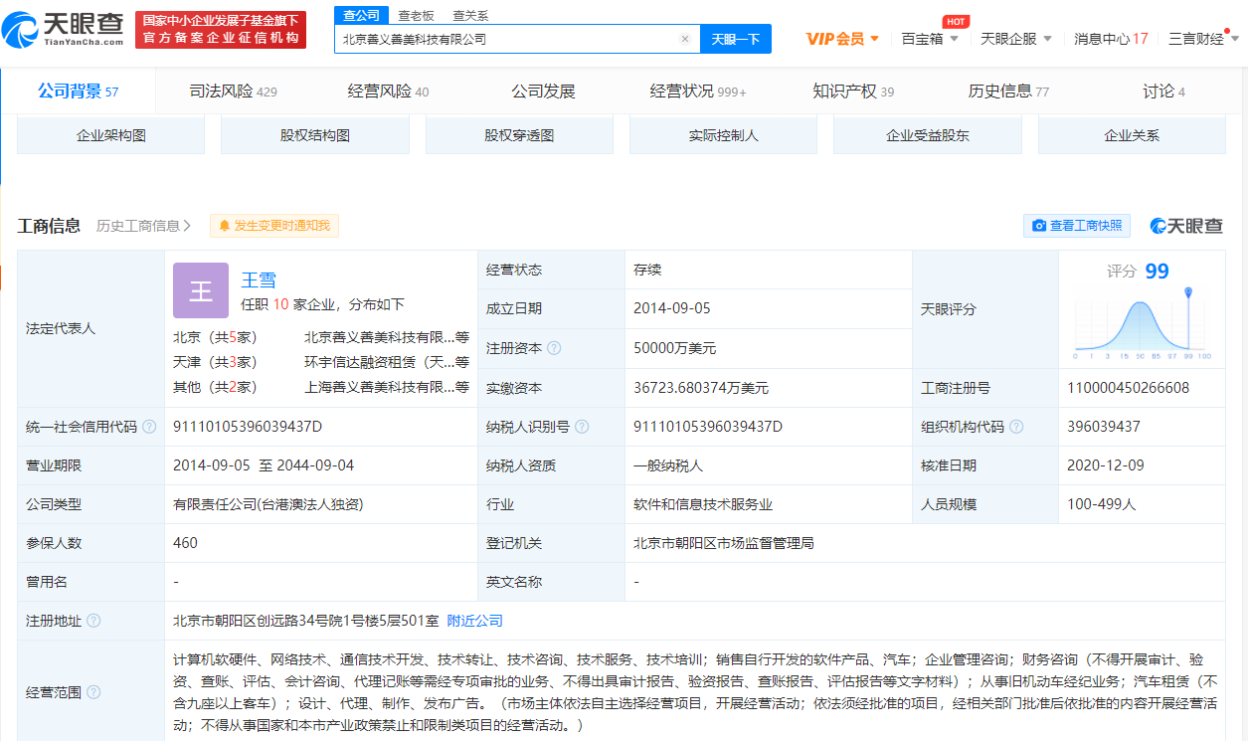Expand the 天眼企服 dropdown

pyautogui.click(x=1016, y=39)
